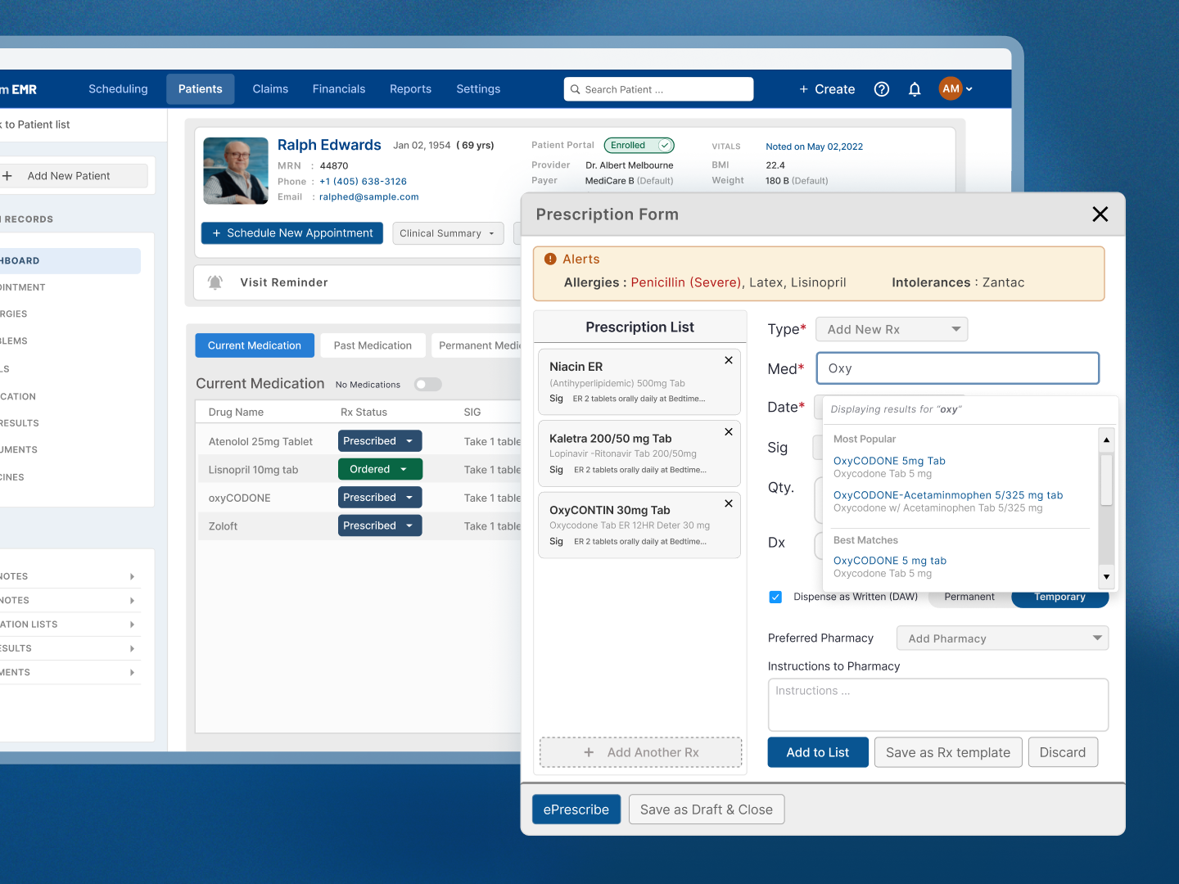Viewport: 1179px width, 884px height.
Task: Click the Add New Patient plus icon
Action: [9, 176]
